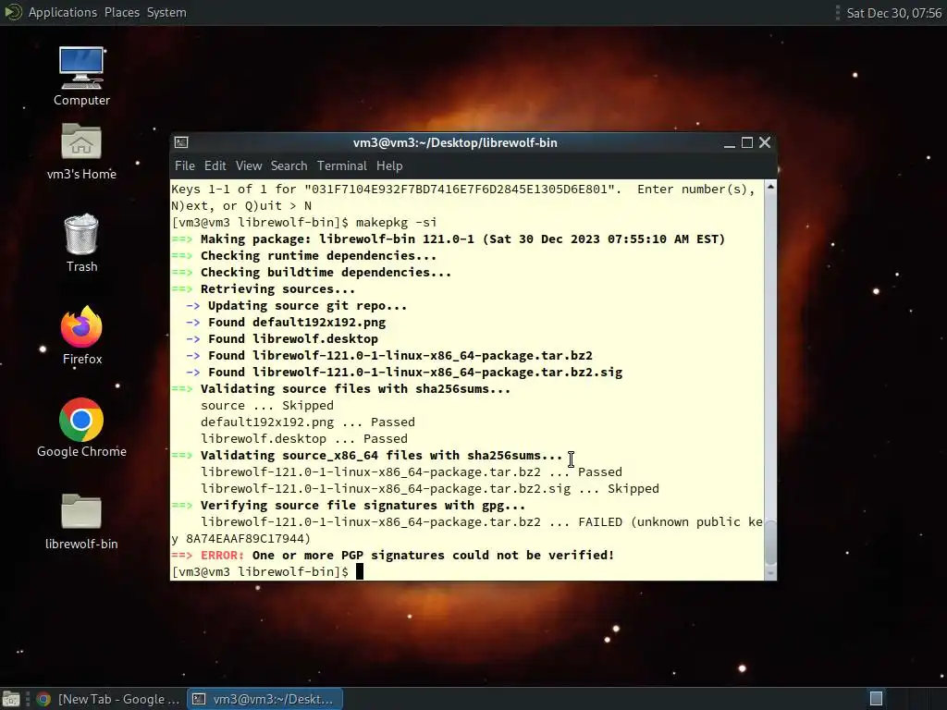The image size is (947, 710).
Task: Open the Applications menu
Action: (x=62, y=13)
